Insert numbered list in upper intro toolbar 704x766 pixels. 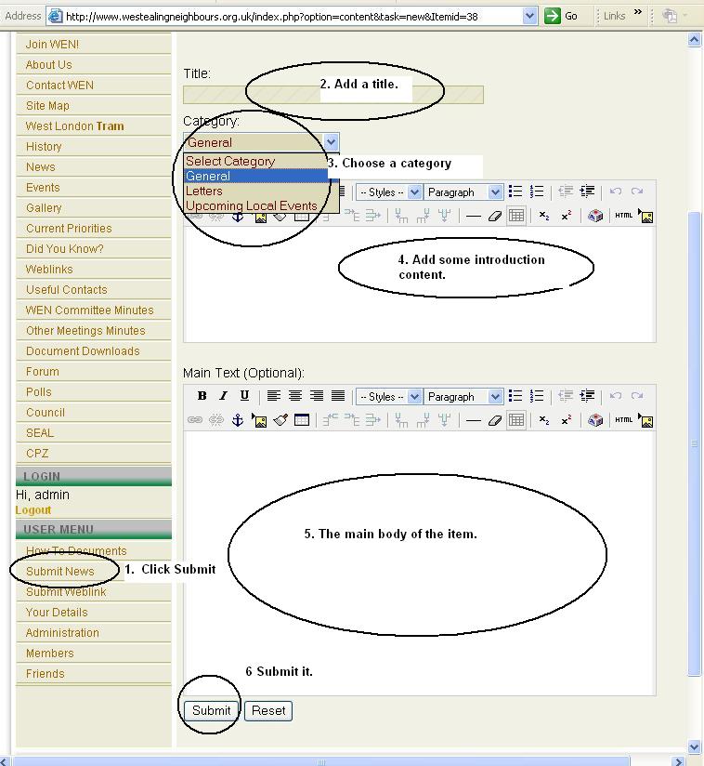(537, 191)
